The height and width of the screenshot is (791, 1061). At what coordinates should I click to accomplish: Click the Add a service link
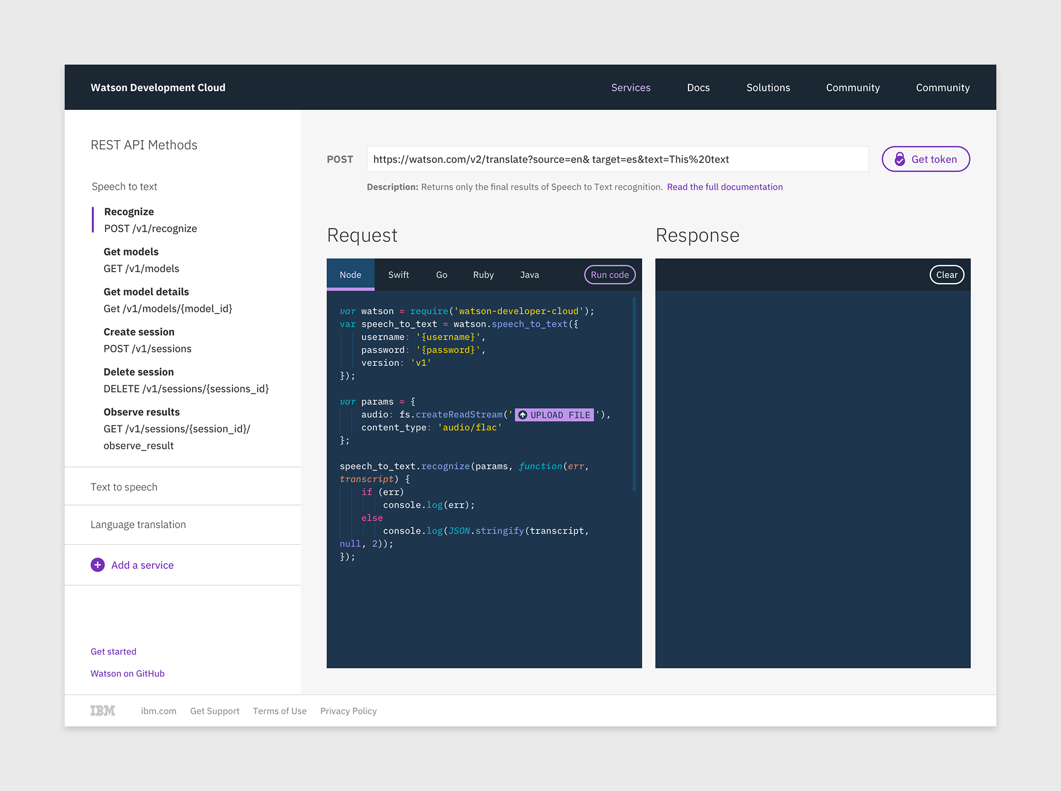[142, 565]
